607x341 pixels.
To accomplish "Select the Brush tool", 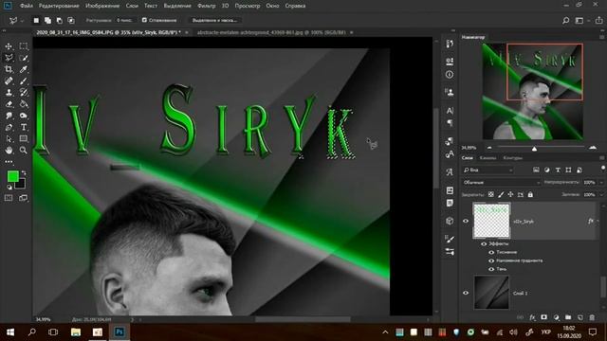I will tap(23, 81).
